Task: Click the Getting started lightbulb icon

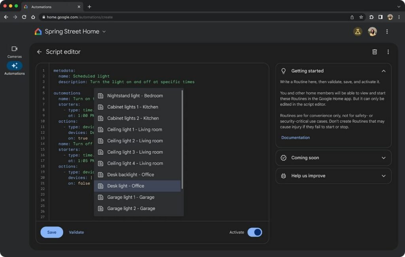Action: (x=283, y=70)
